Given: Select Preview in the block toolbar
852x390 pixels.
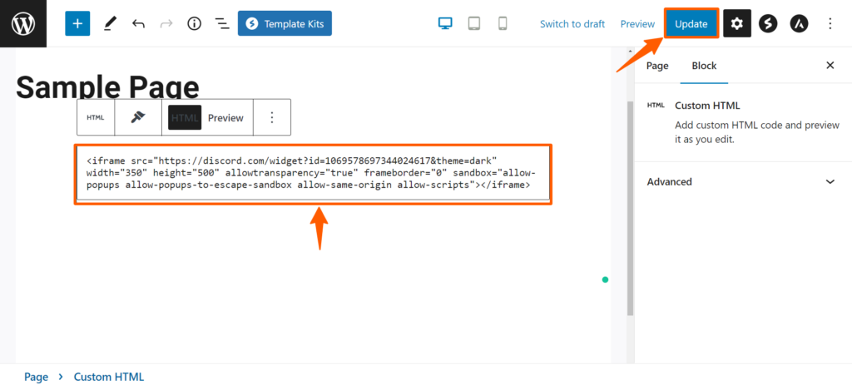Looking at the screenshot, I should [225, 117].
